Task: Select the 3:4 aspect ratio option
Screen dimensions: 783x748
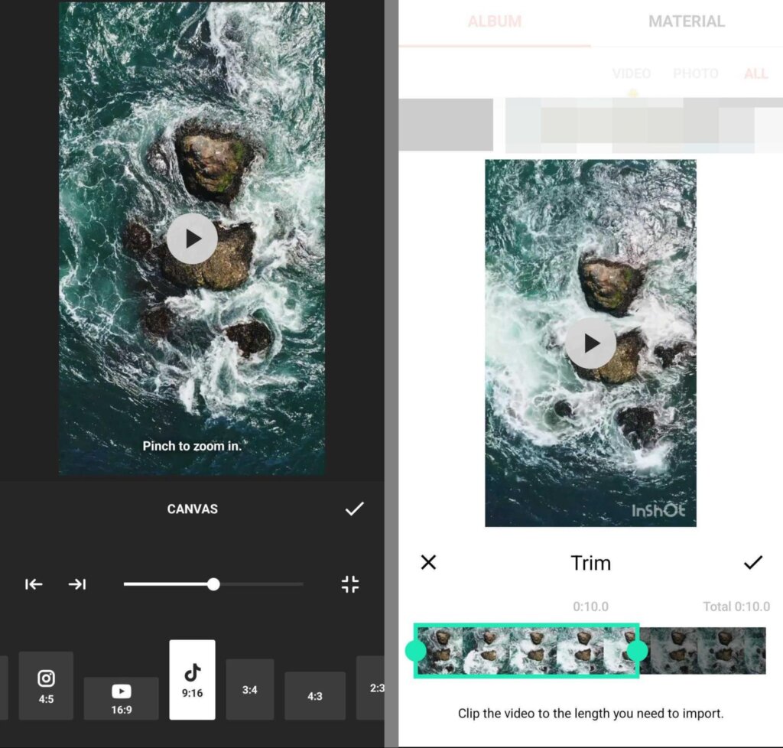Action: (250, 689)
